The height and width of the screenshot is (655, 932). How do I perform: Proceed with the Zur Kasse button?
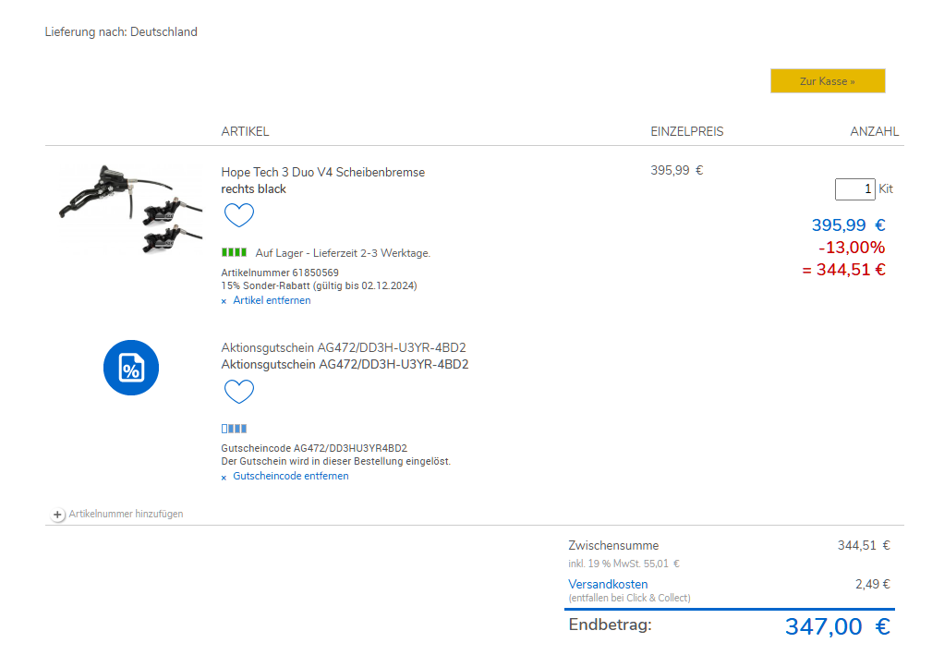click(x=828, y=81)
